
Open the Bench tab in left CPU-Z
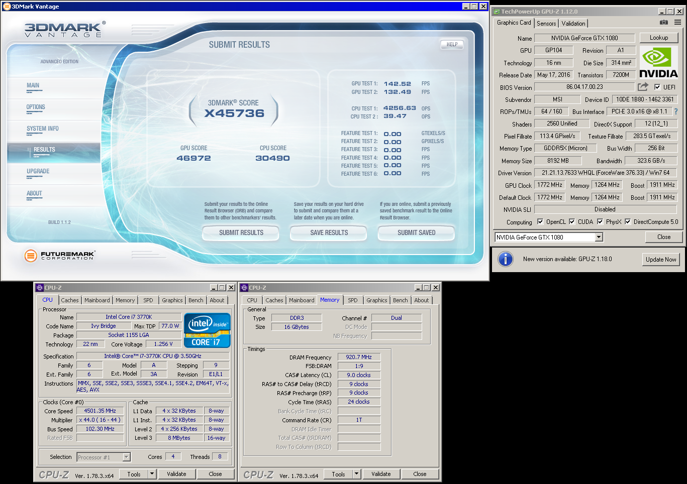196,300
